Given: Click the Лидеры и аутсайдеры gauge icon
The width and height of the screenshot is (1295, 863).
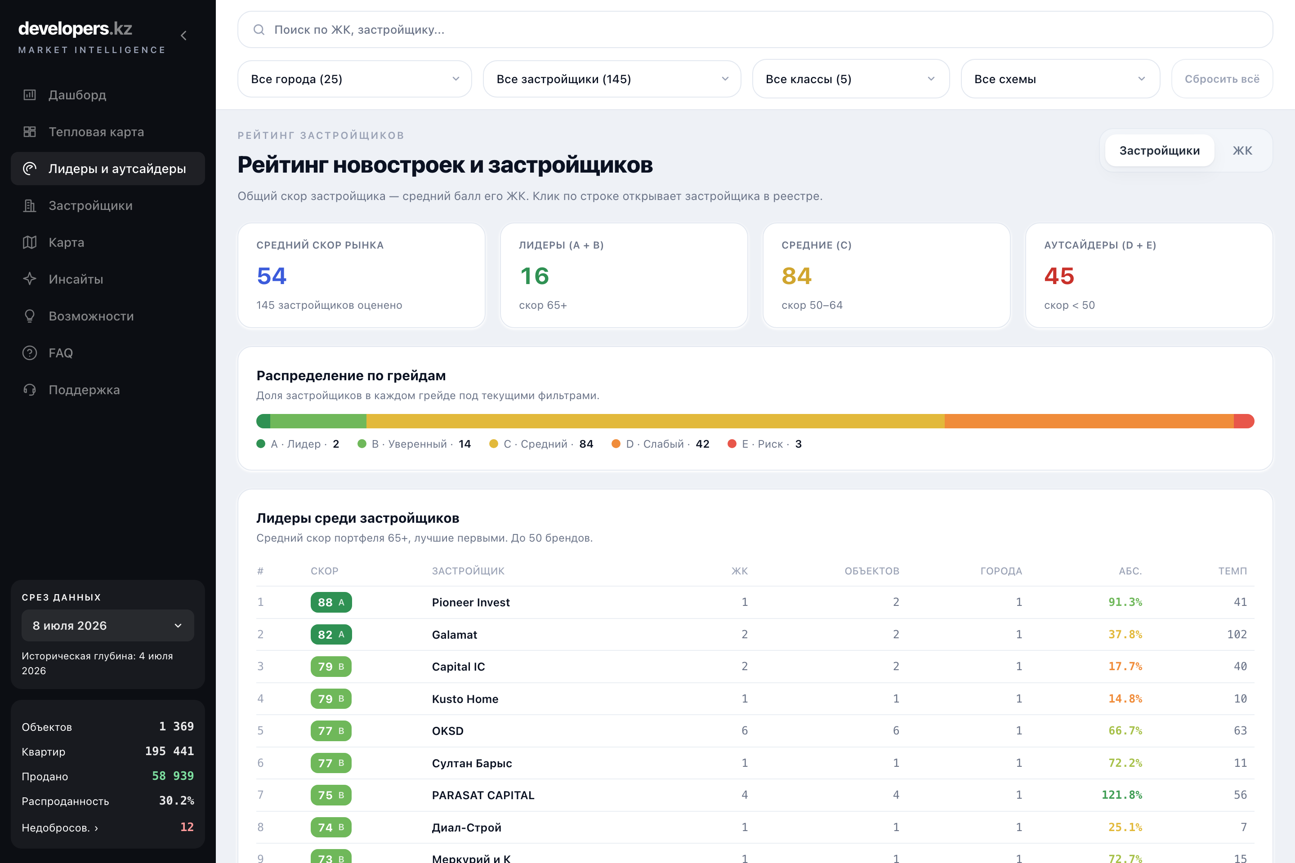Looking at the screenshot, I should coord(30,169).
